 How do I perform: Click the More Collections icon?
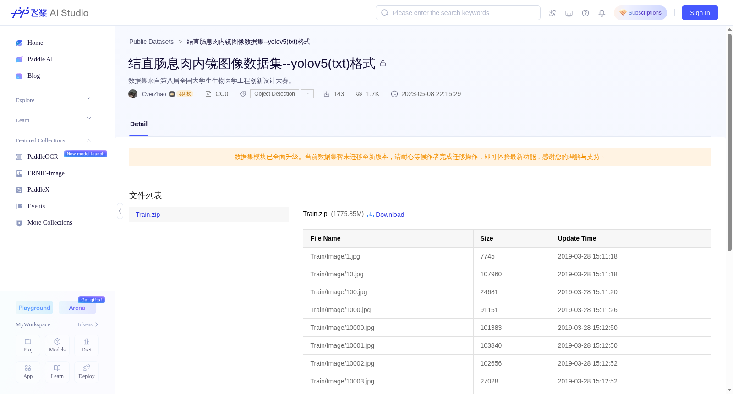click(x=19, y=223)
